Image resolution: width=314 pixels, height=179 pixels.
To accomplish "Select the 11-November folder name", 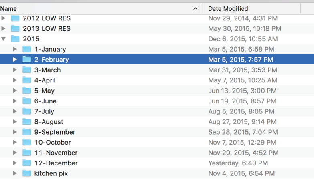I will pyautogui.click(x=56, y=153).
